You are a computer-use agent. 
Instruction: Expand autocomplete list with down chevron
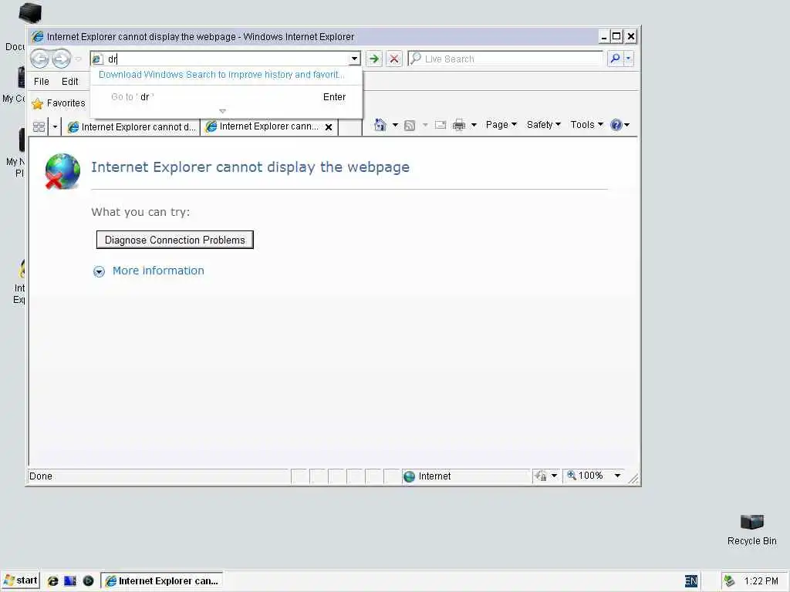coord(222,111)
